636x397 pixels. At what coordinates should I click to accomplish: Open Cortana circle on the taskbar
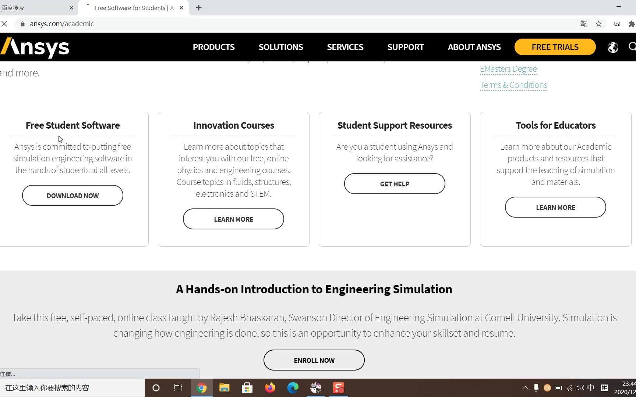[156, 388]
